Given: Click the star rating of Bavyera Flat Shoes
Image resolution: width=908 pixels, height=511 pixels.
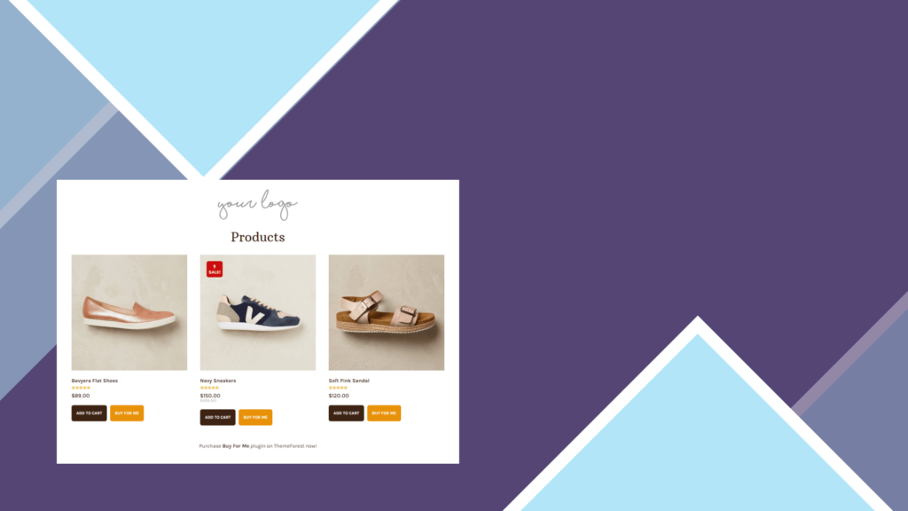Looking at the screenshot, I should (x=81, y=388).
